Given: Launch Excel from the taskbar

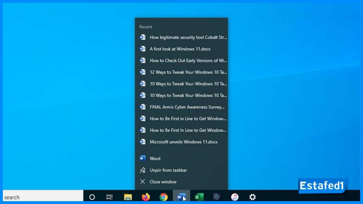Looking at the screenshot, I should click(x=199, y=197).
